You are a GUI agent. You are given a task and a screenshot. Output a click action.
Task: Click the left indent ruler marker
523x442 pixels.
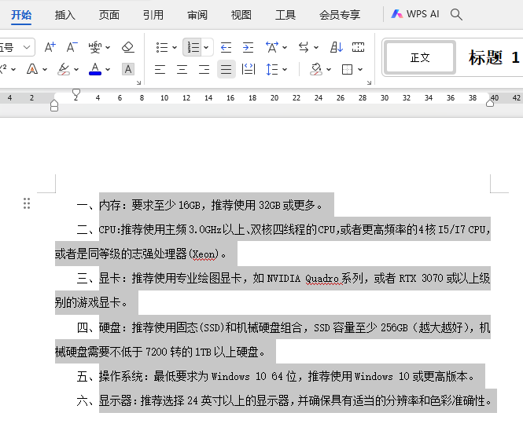point(54,105)
